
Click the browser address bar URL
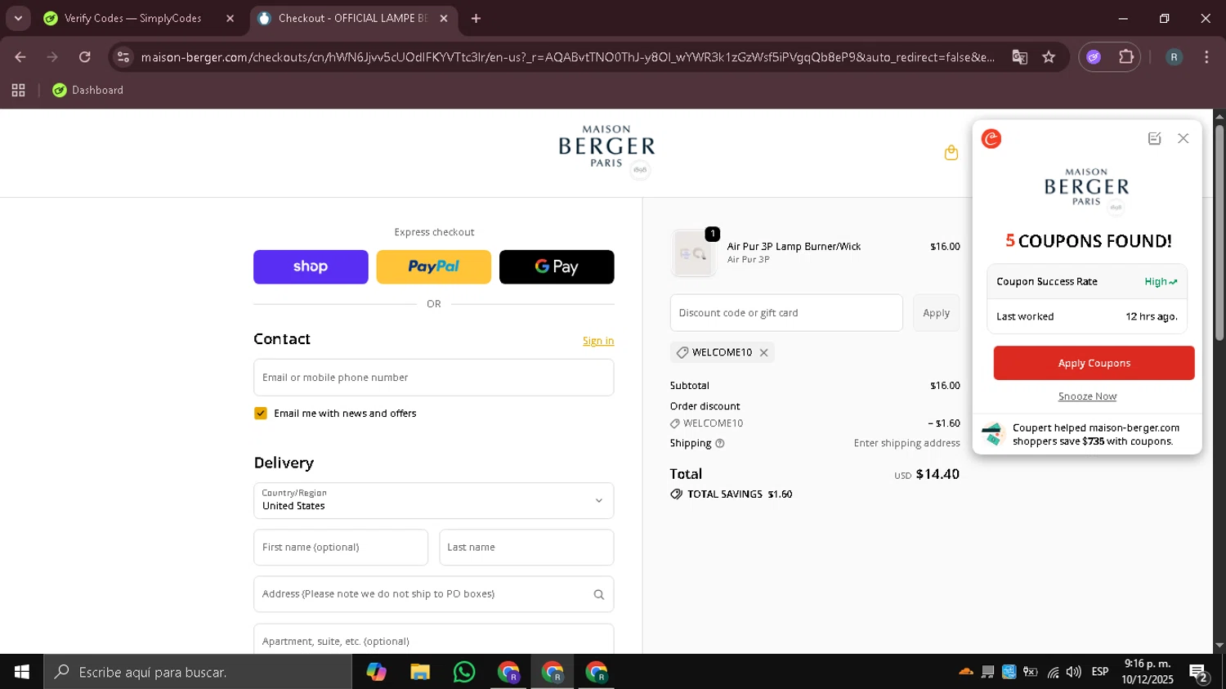pyautogui.click(x=567, y=57)
